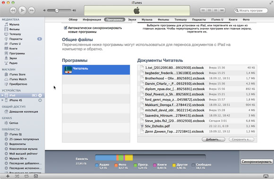Viewport: 274px width, 179px height.
Task: Select Домашняя коллекция home sharing
Action: coord(24,111)
